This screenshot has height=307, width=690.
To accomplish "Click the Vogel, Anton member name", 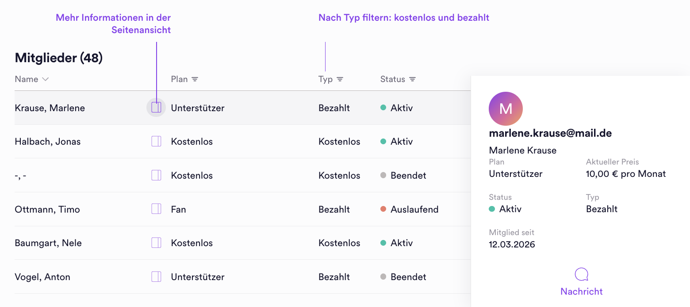I will tap(42, 277).
